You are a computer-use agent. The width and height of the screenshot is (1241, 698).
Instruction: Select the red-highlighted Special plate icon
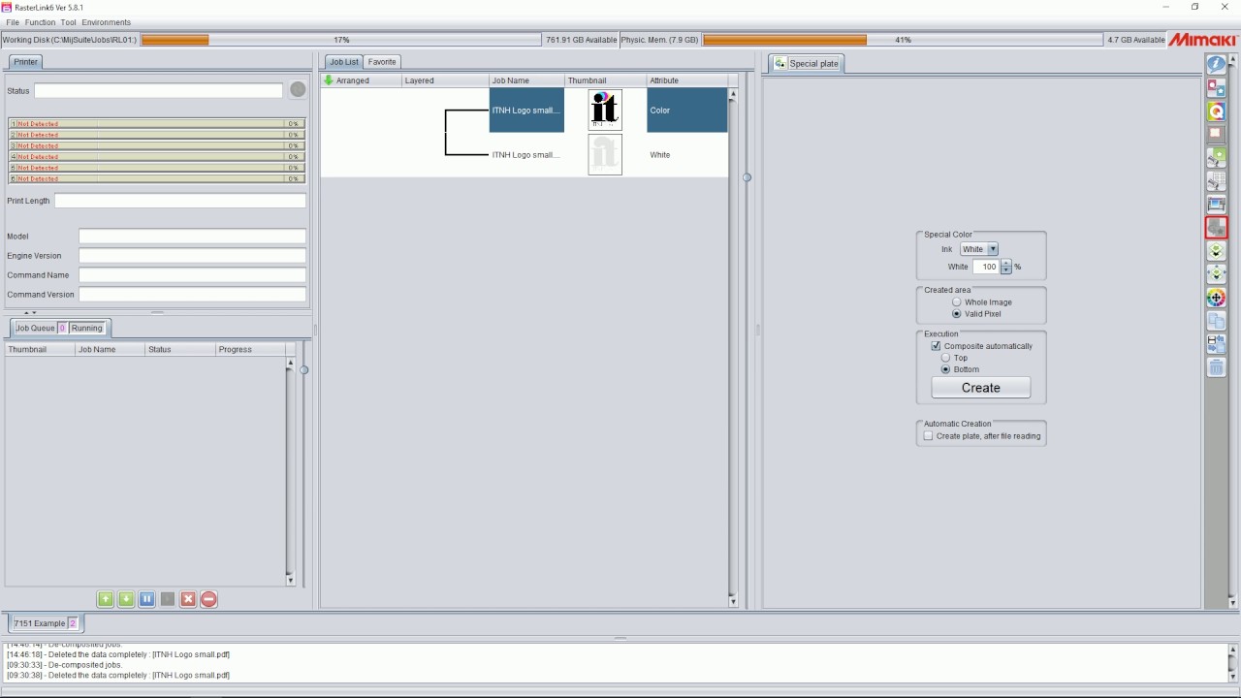(x=1216, y=228)
